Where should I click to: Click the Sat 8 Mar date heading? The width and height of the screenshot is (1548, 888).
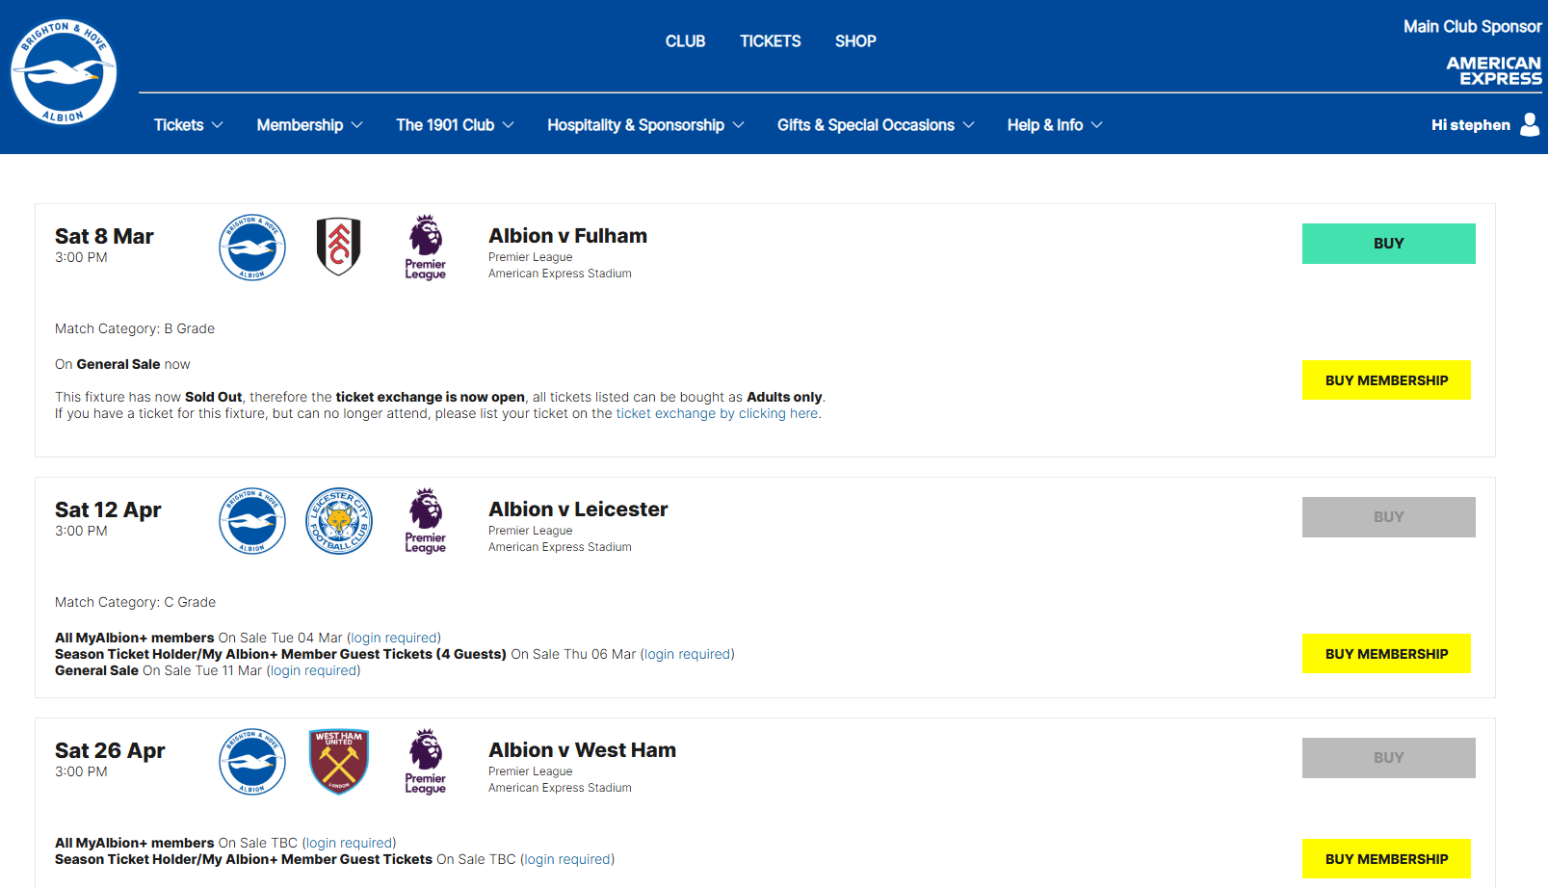(104, 237)
